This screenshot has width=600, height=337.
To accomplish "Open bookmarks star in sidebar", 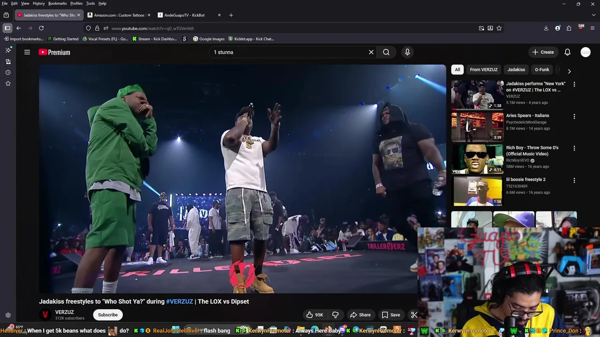I will click(8, 83).
